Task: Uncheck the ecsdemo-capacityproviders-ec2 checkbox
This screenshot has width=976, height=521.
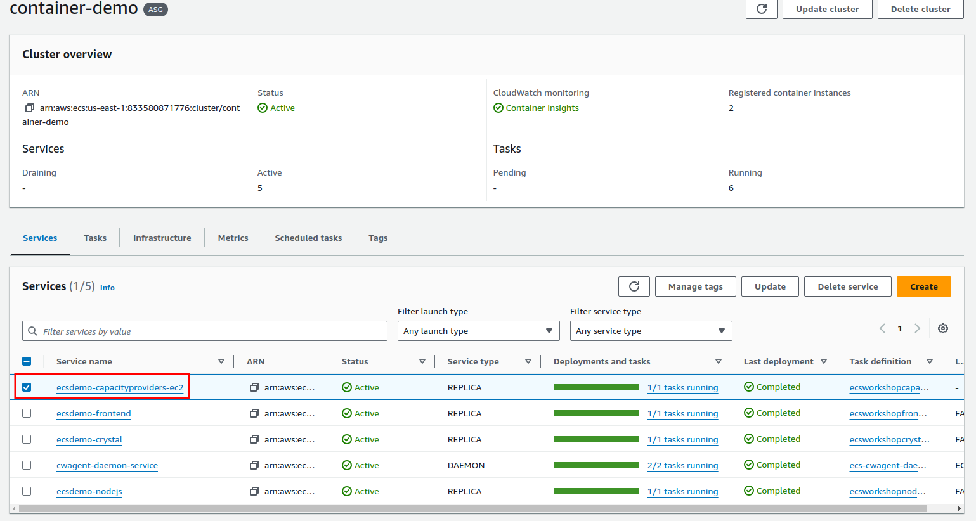Action: tap(27, 387)
